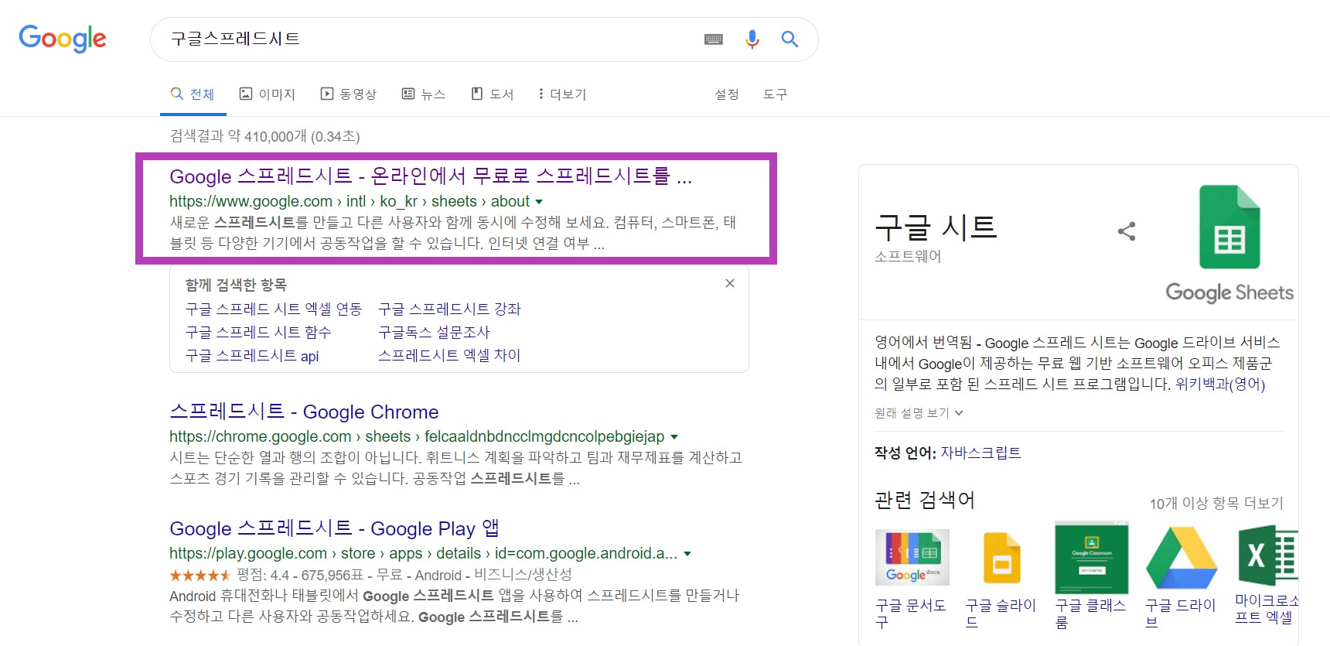The width and height of the screenshot is (1330, 646).
Task: Click the 구글 드라이브 label link
Action: (1181, 614)
